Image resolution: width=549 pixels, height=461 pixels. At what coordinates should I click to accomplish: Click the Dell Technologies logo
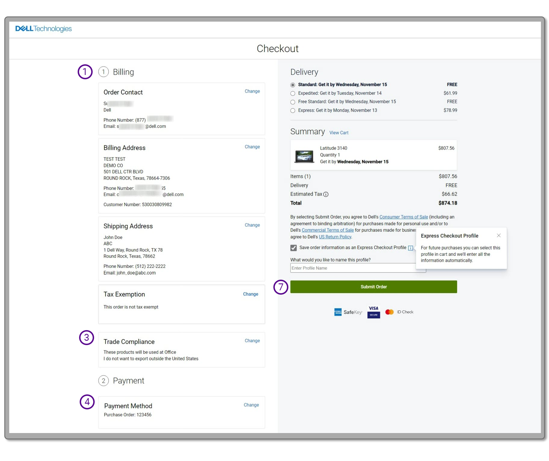pos(43,29)
